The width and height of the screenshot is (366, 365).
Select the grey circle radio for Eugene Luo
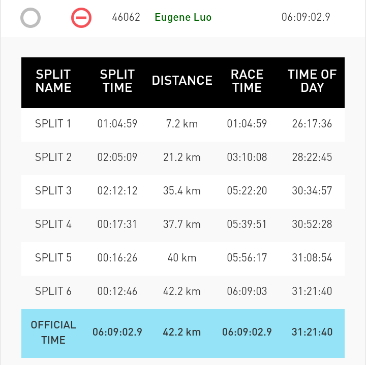pos(30,18)
